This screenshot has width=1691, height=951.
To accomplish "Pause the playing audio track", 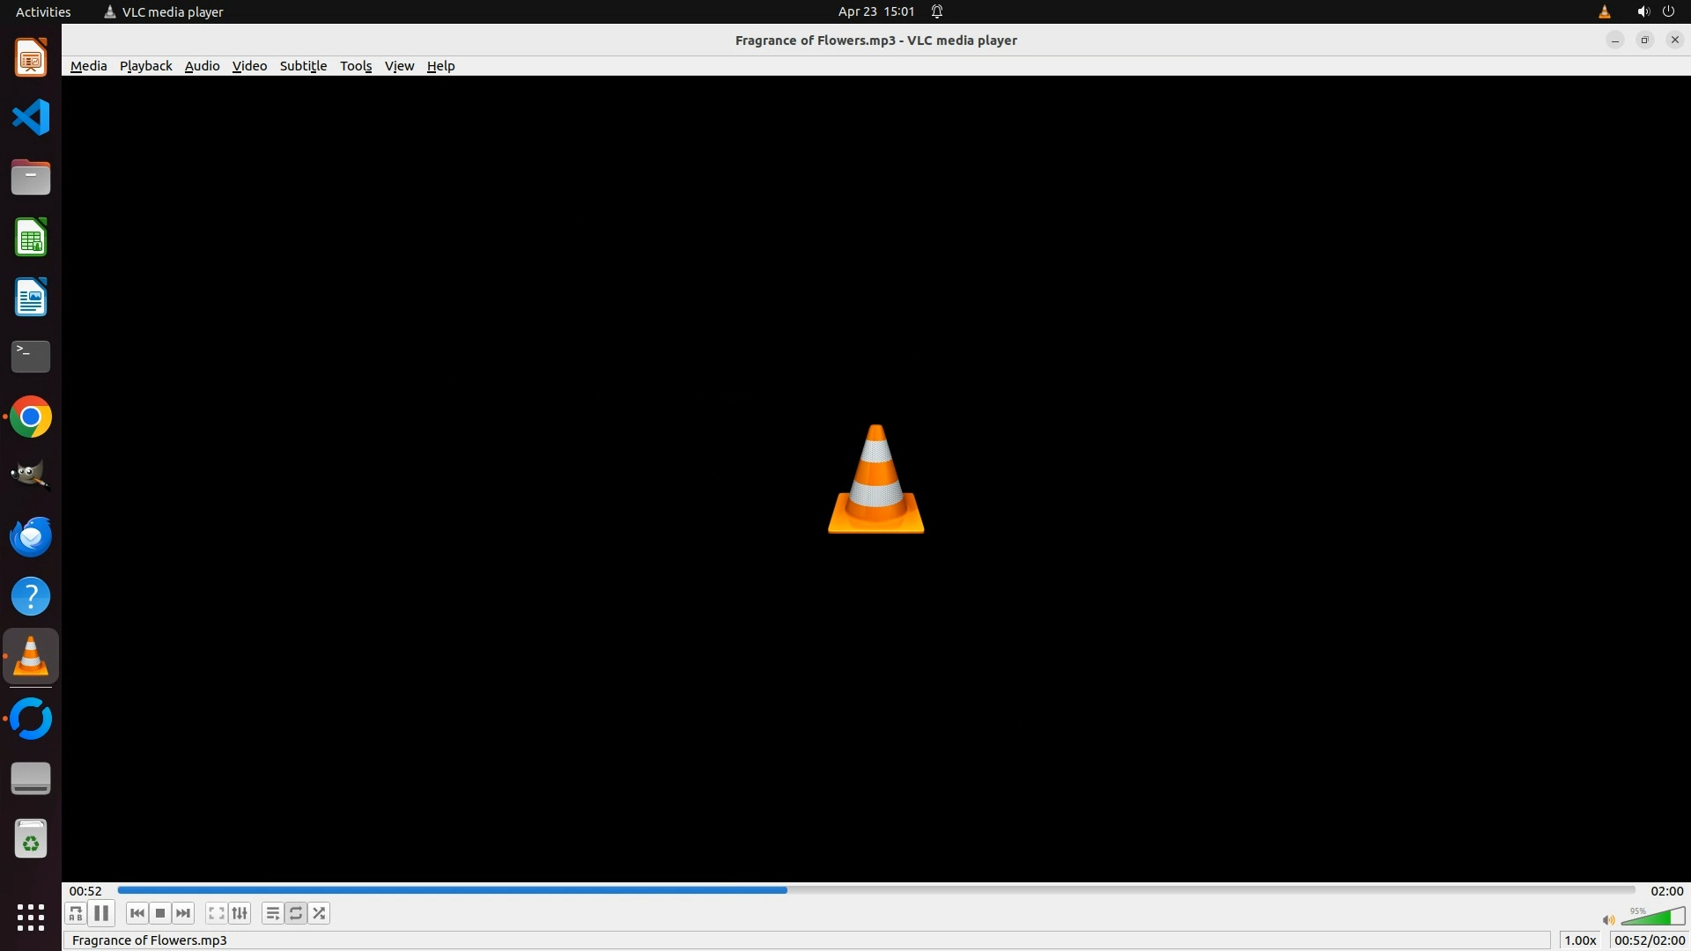I will click(101, 913).
